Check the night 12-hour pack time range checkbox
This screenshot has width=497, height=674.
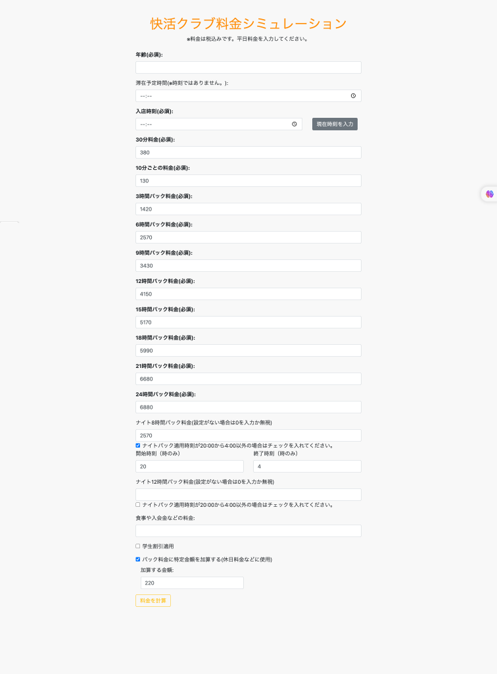pos(138,505)
